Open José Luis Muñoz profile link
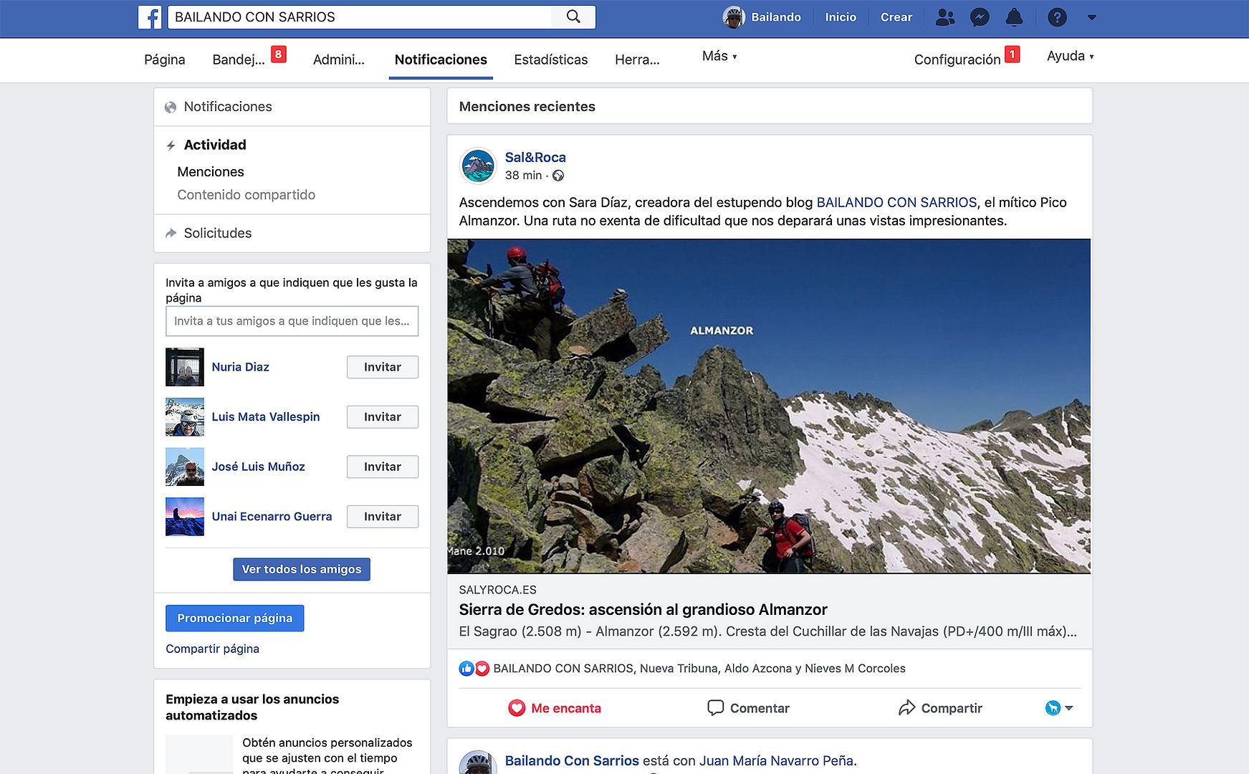Viewport: 1249px width, 774px height. click(259, 467)
